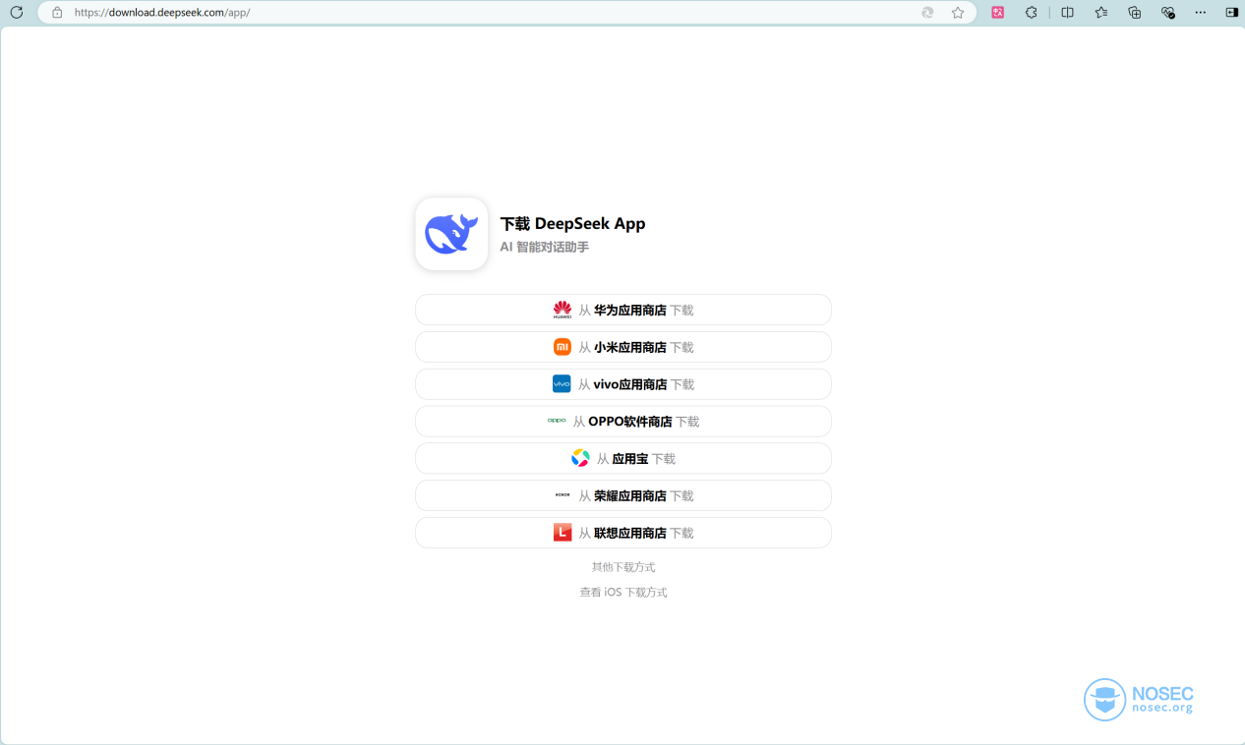Click the AI 智能对话助手 subtitle

point(544,247)
